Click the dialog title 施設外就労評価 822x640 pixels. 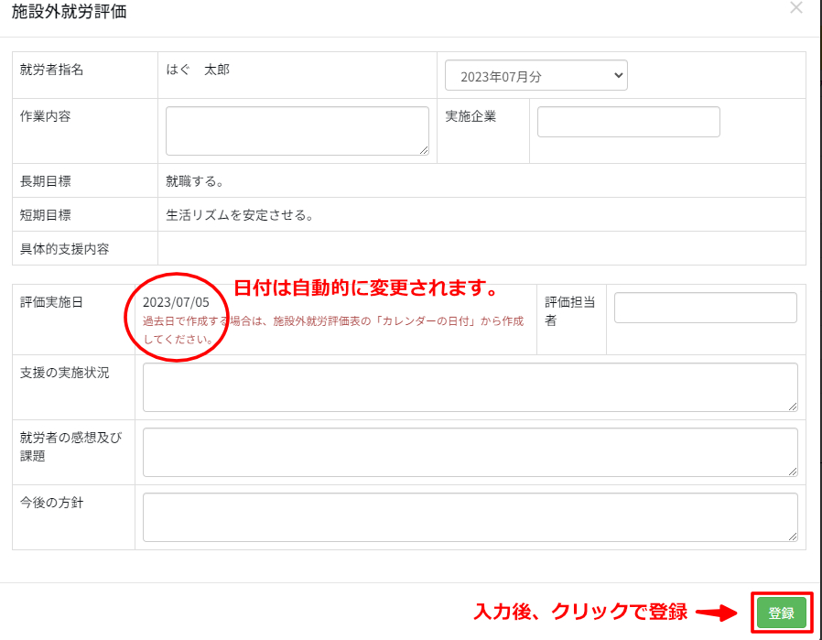[x=70, y=12]
